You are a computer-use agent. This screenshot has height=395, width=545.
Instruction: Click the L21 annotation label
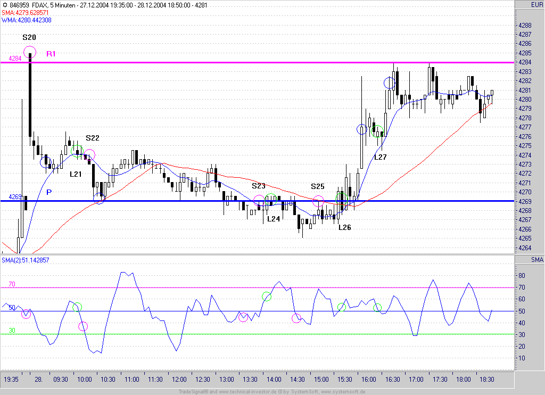click(76, 174)
